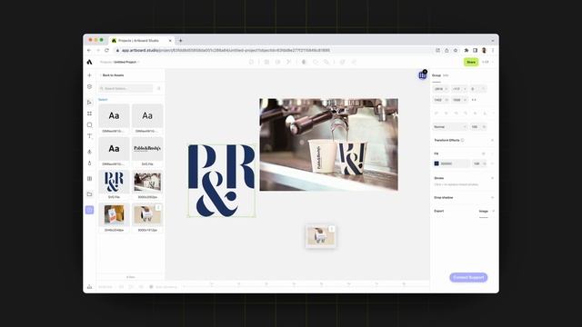582x327 pixels.
Task: Click the X position field
Action: (440, 89)
